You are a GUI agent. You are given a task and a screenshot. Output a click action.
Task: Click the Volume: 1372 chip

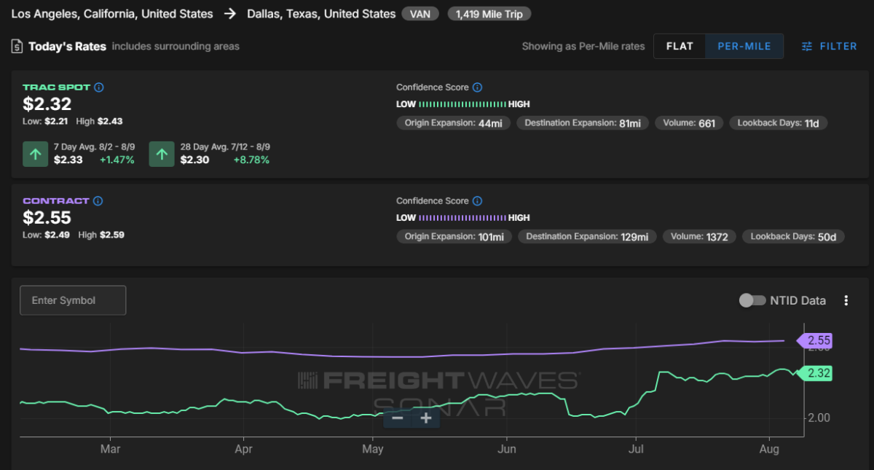click(699, 237)
